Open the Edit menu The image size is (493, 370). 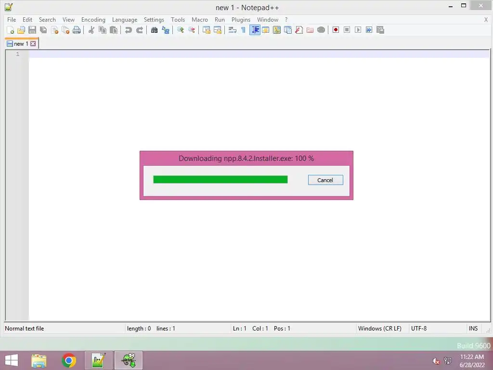[x=27, y=19]
